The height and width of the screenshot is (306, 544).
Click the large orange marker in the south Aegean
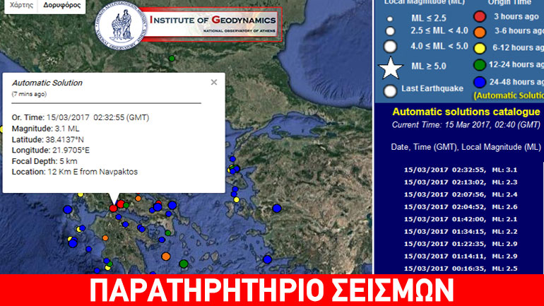[166, 257]
